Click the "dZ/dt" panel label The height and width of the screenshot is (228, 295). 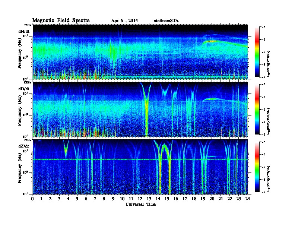[x=24, y=146]
